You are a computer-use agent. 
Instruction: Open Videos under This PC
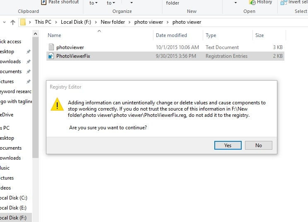(x=5, y=188)
